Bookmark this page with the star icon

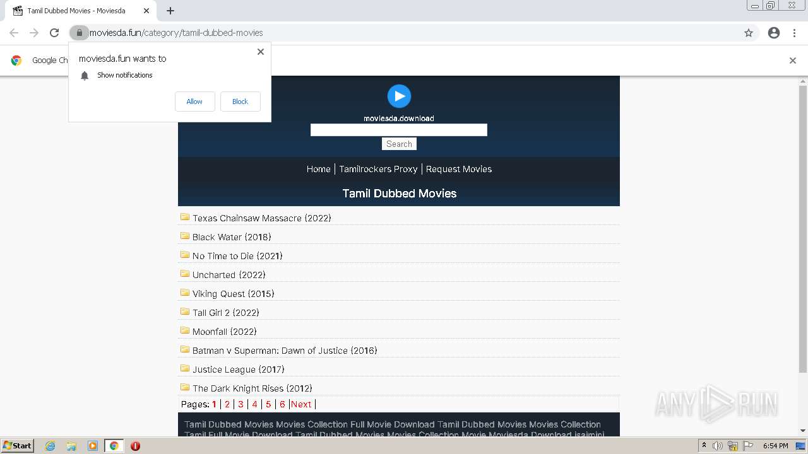(x=749, y=33)
